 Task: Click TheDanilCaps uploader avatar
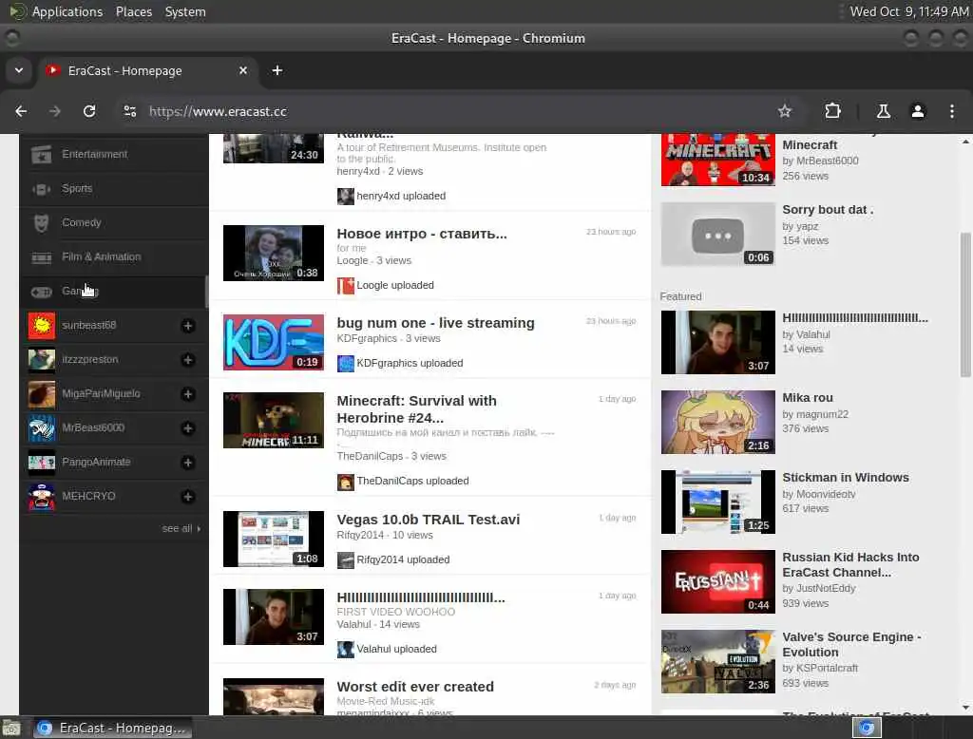click(x=345, y=482)
